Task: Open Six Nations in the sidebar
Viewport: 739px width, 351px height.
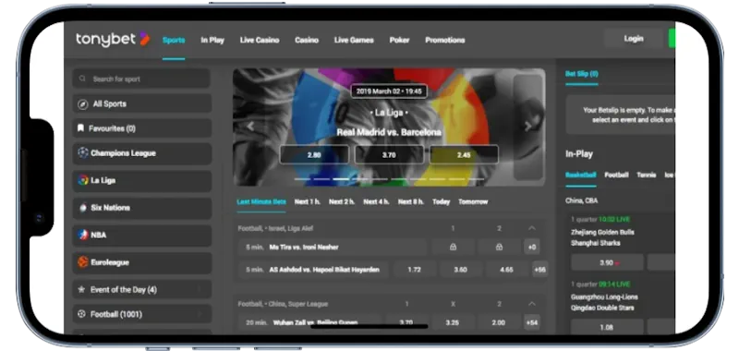Action: tap(141, 207)
